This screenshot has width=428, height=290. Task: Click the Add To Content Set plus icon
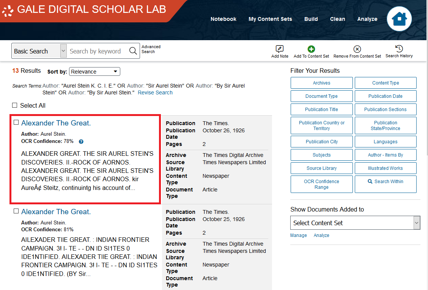click(311, 49)
